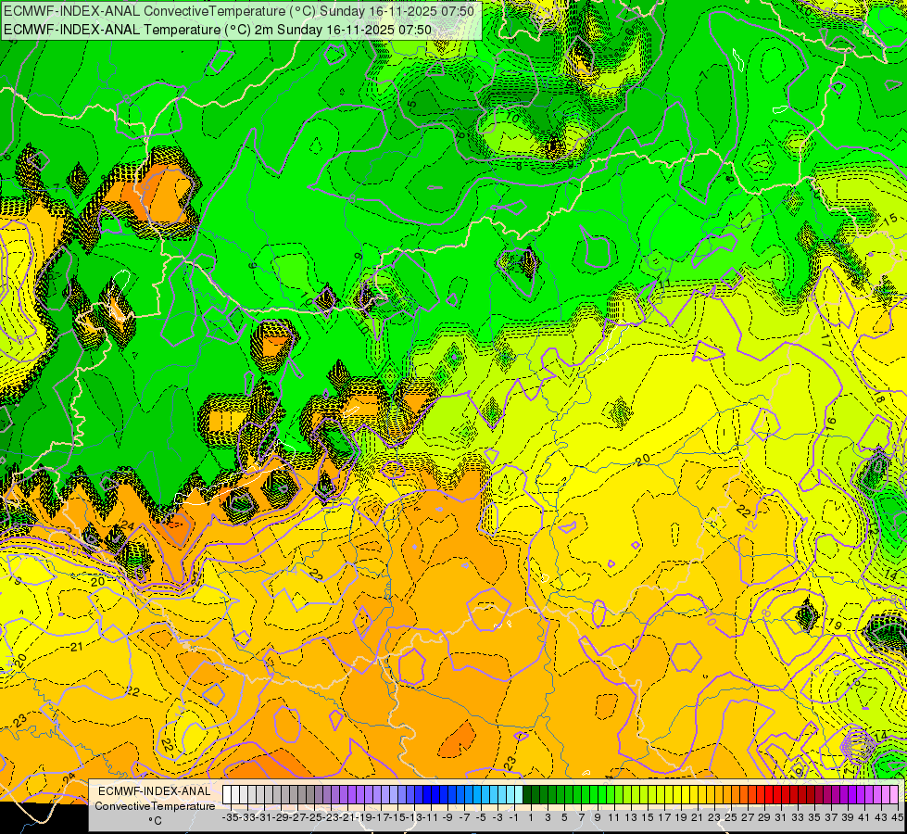Click the legend tick label 27

(748, 818)
